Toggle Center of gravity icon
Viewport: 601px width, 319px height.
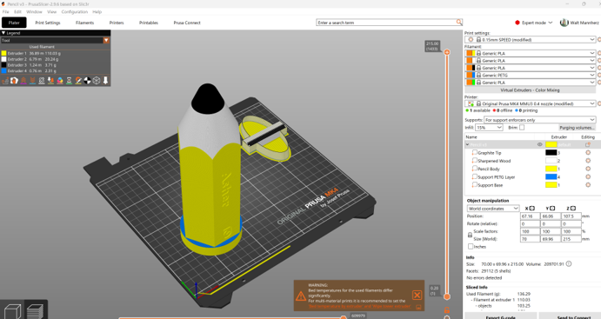[87, 81]
